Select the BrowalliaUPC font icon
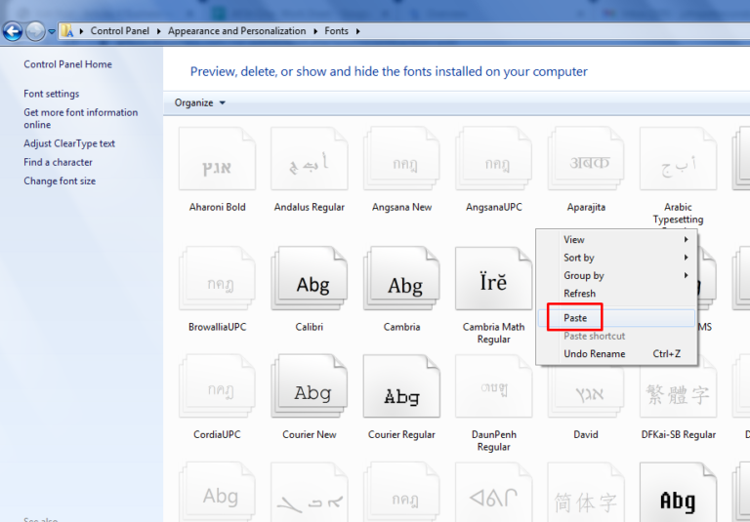The width and height of the screenshot is (750, 522). pyautogui.click(x=217, y=278)
